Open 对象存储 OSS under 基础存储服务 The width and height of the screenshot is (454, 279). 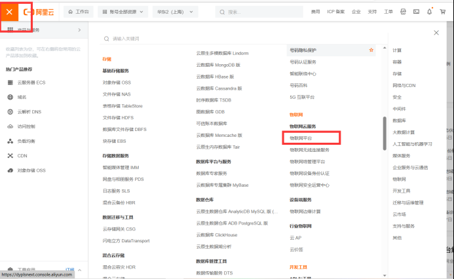(117, 83)
